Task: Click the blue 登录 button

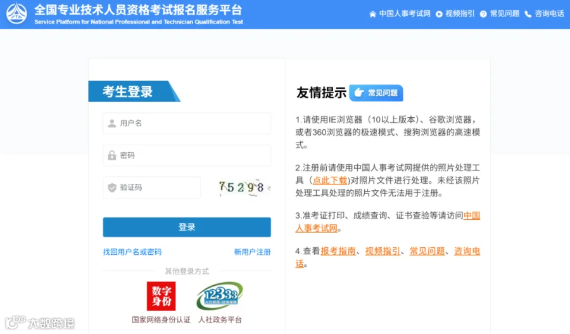Action: pyautogui.click(x=187, y=227)
